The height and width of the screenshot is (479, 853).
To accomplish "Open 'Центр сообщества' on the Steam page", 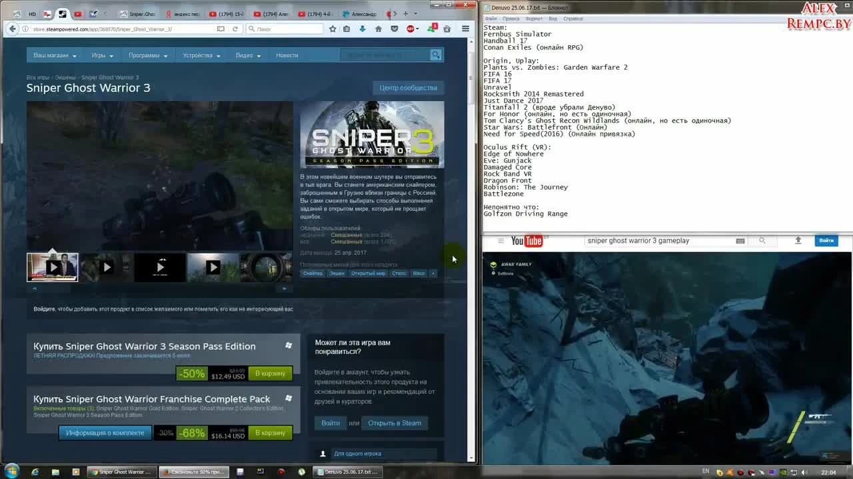I will (x=407, y=87).
